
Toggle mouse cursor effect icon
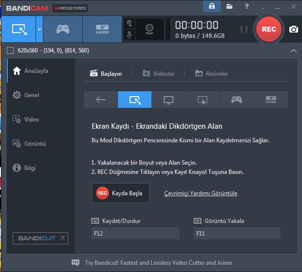[x=130, y=24]
